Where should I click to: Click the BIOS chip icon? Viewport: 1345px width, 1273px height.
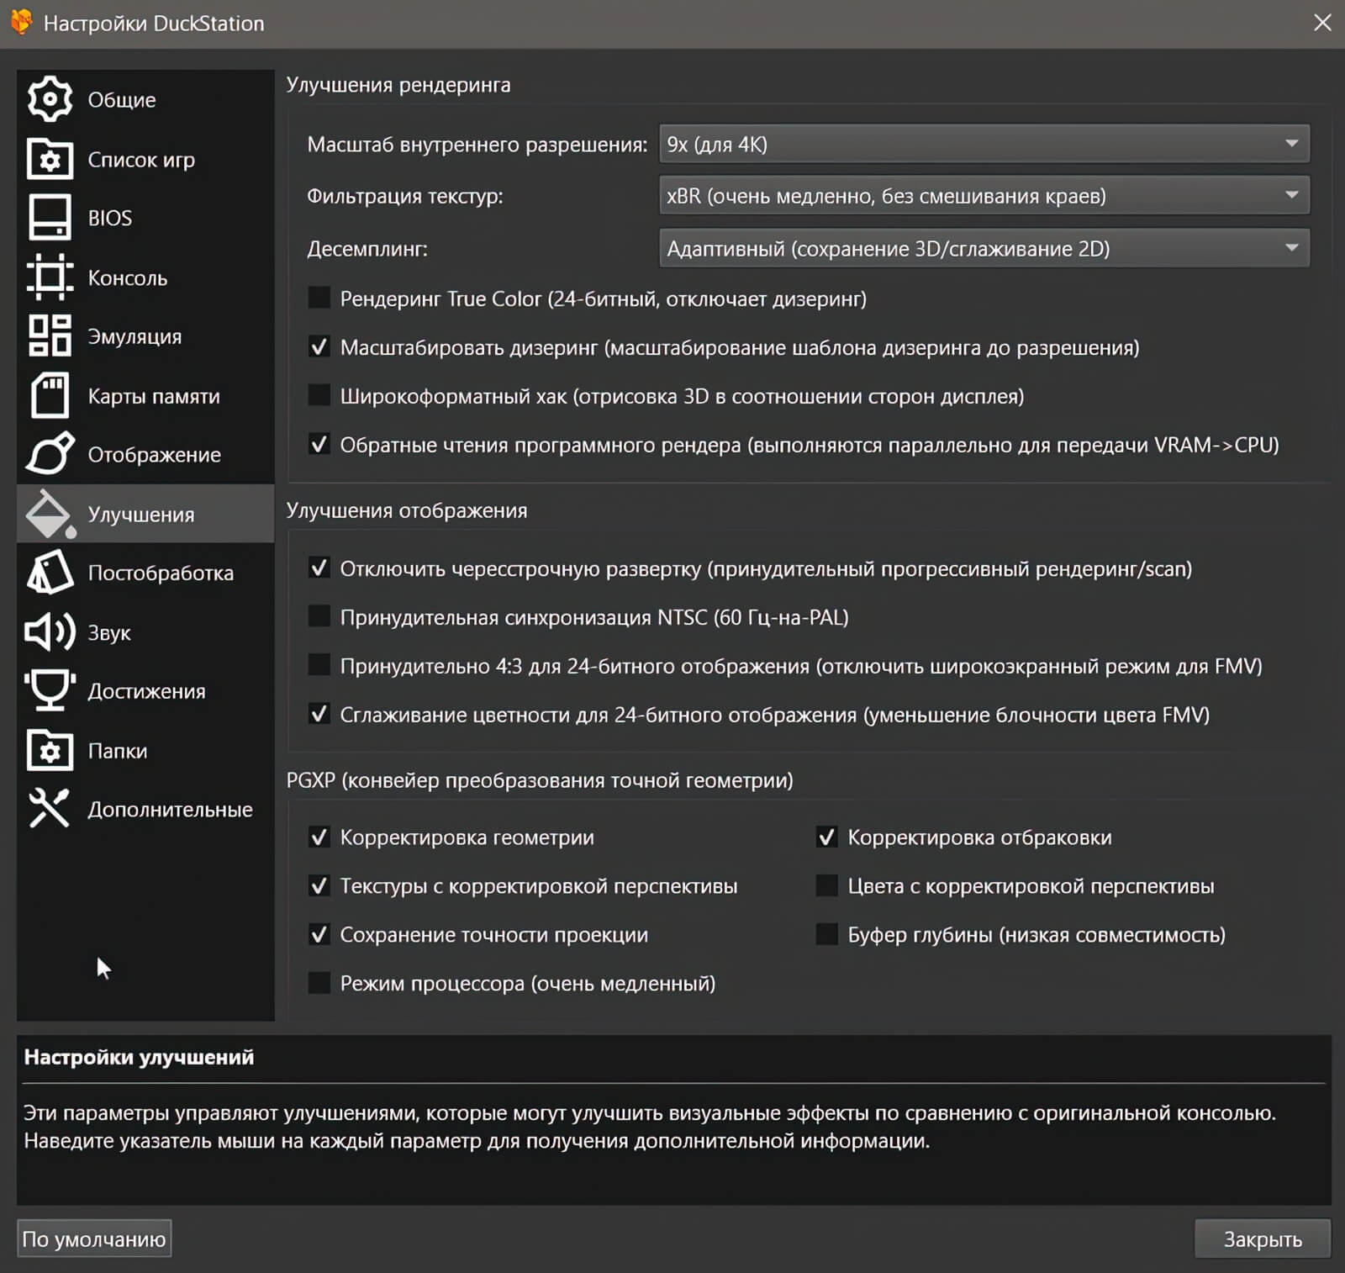tap(50, 218)
